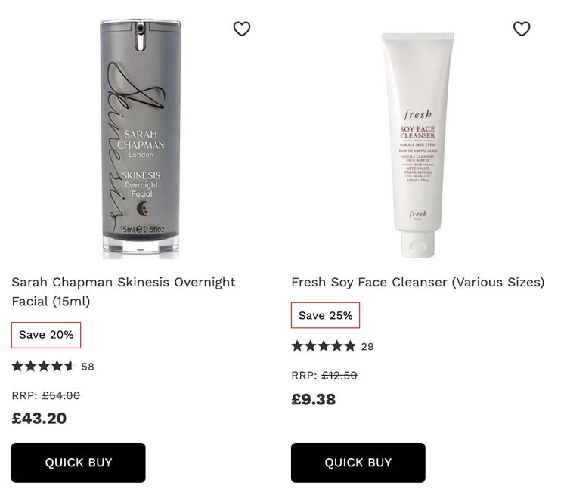Click the Save 20% badge
Screen dimensions: 567x489
(46, 335)
